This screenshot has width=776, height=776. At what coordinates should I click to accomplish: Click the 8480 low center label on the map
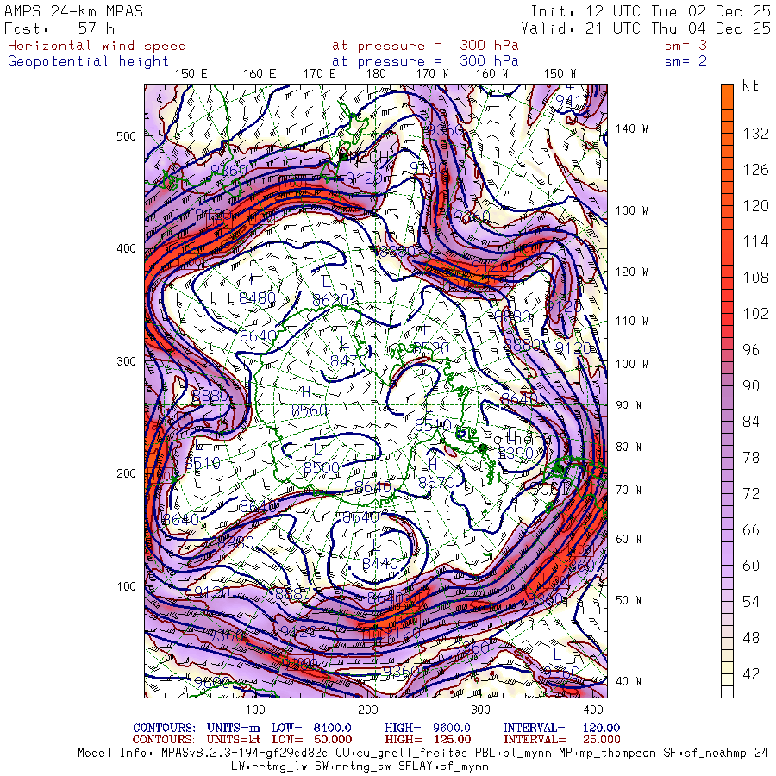(257, 298)
